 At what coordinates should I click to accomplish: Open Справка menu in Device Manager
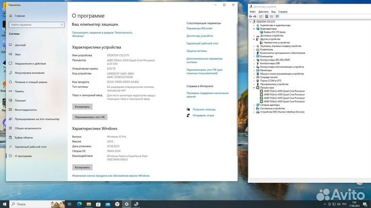283,11
